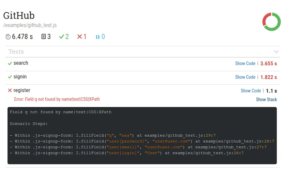The height and width of the screenshot is (174, 284).
Task: Show Stack for the register error
Action: coord(266,100)
